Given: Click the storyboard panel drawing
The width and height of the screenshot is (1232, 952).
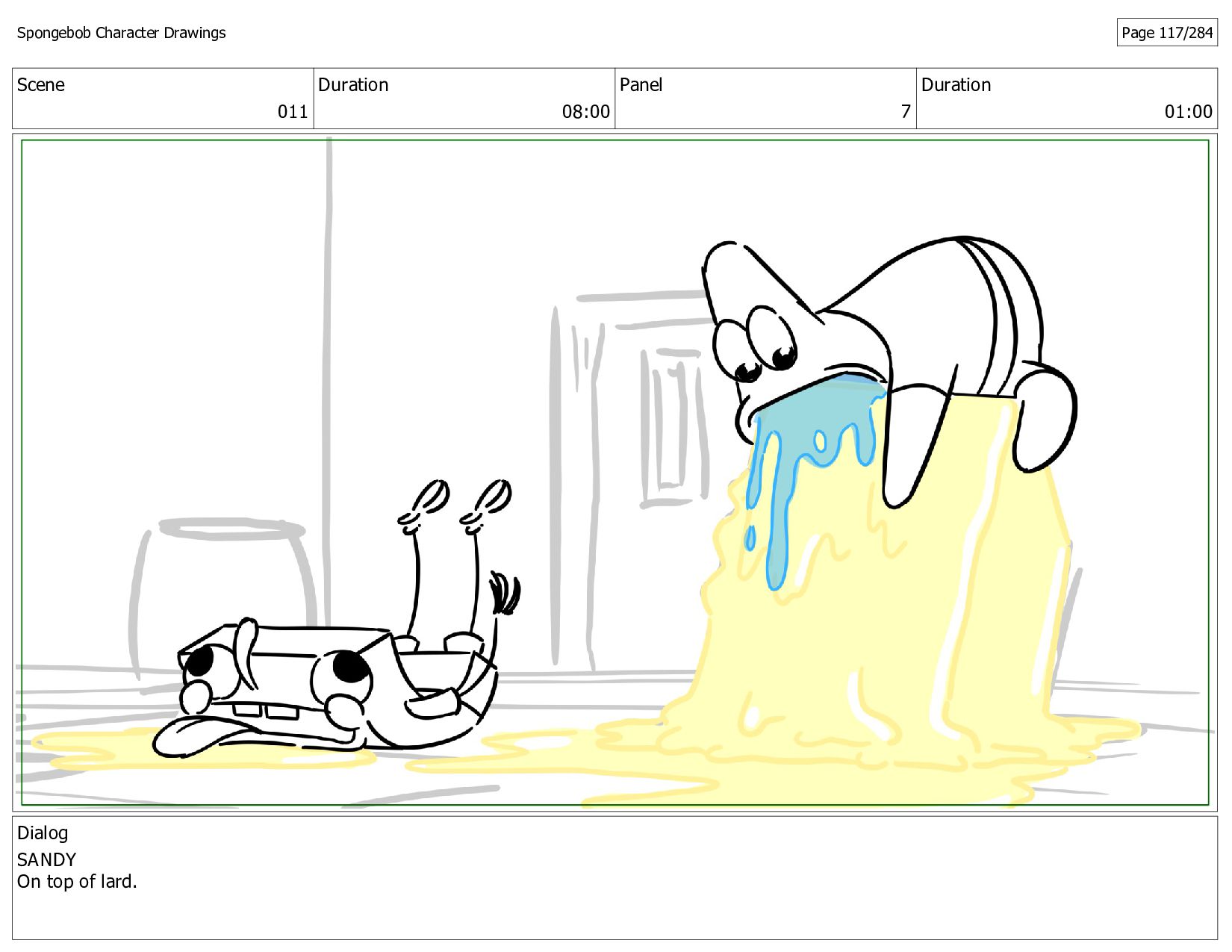Looking at the screenshot, I should point(615,473).
